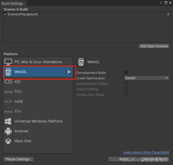Screen dimensions: 173x165
Task: Toggle the Autoconnect Profiler checkbox
Action: pos(126,83)
